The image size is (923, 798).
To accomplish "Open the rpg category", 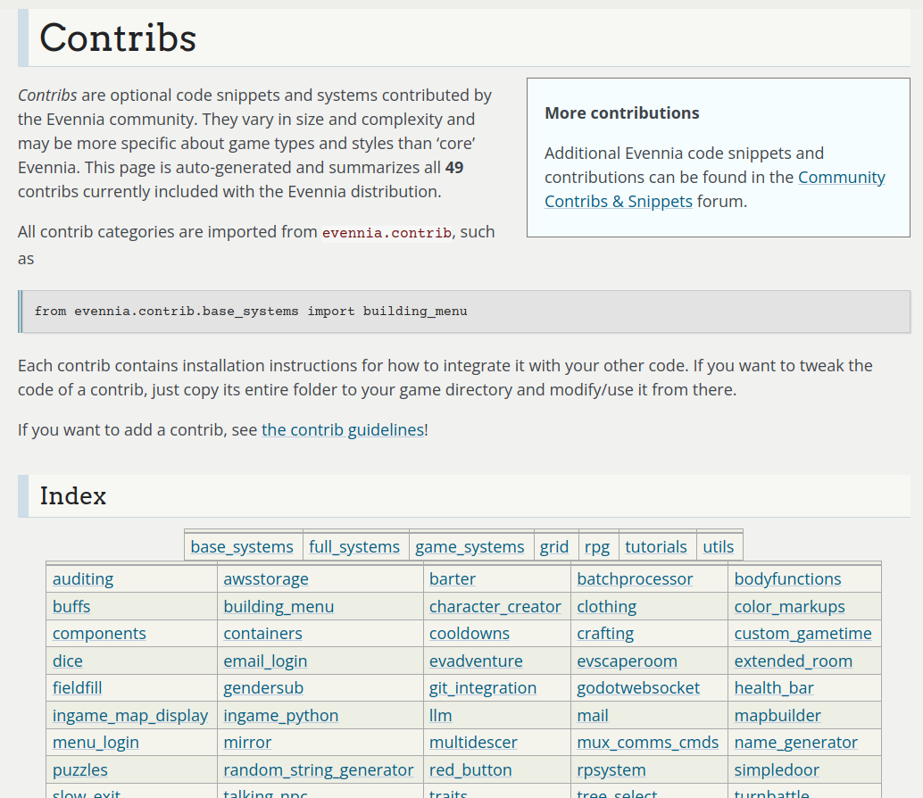I will coord(597,545).
